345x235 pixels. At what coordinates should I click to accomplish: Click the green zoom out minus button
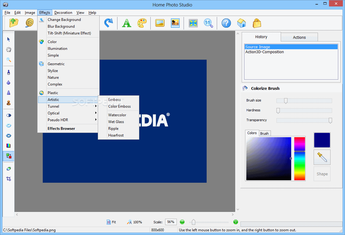pyautogui.click(x=182, y=222)
